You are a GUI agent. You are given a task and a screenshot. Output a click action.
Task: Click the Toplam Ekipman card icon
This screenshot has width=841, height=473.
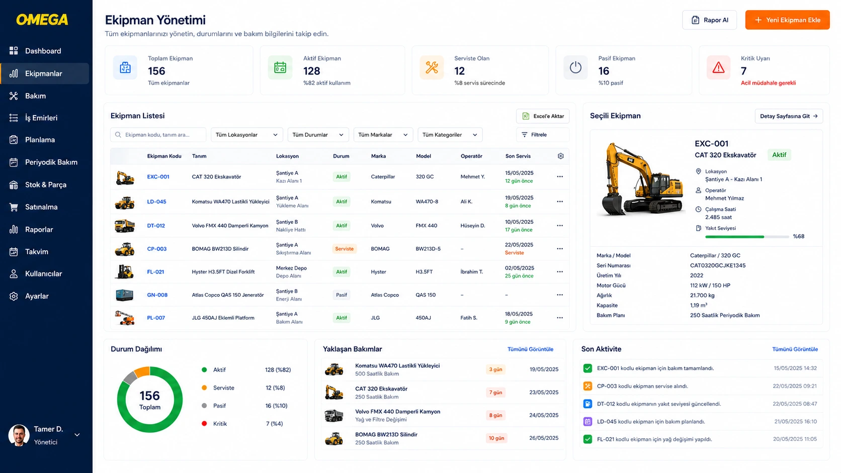125,67
